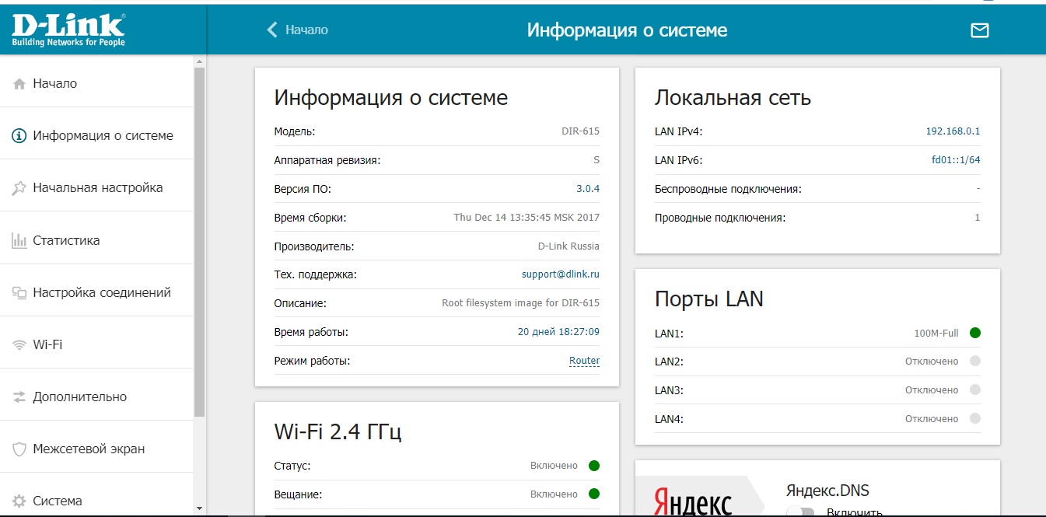Click firmware version 3.0.4 link
This screenshot has width=1046, height=517.
point(587,189)
